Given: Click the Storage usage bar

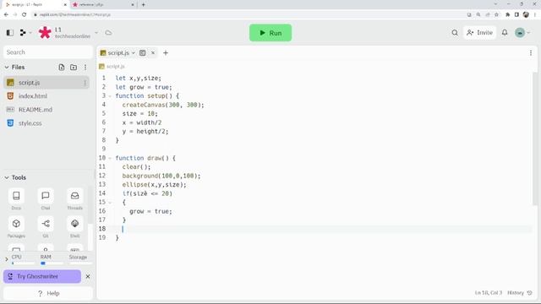Looking at the screenshot, I should tap(80, 263).
